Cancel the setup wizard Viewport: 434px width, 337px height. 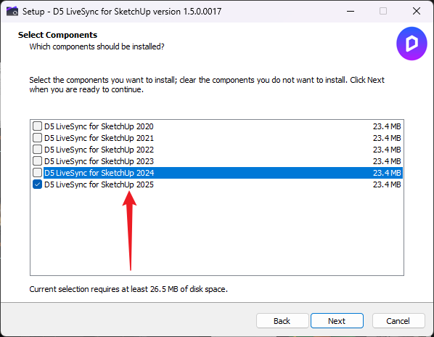tap(398, 321)
